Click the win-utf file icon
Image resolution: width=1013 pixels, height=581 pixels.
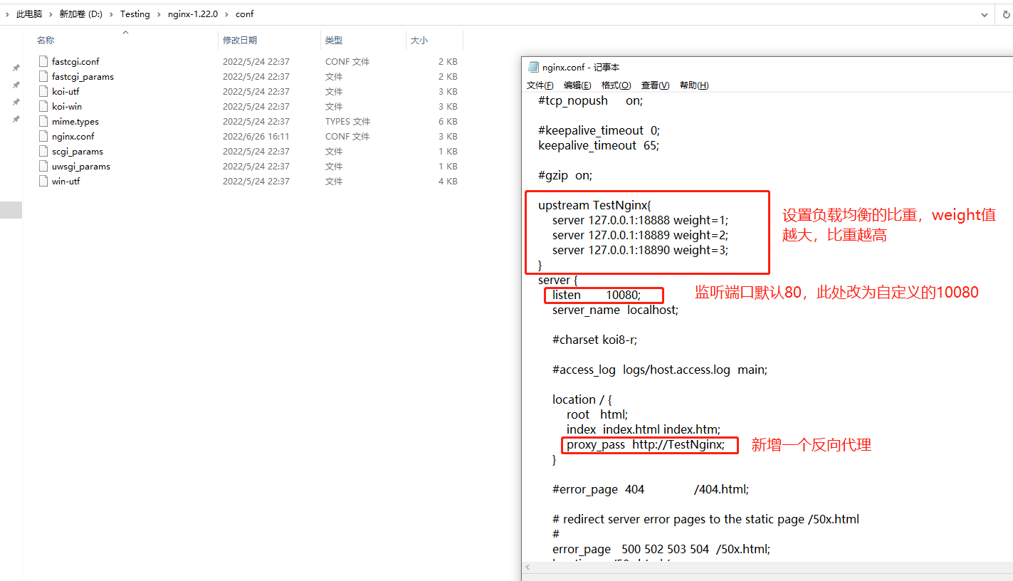[x=43, y=181]
